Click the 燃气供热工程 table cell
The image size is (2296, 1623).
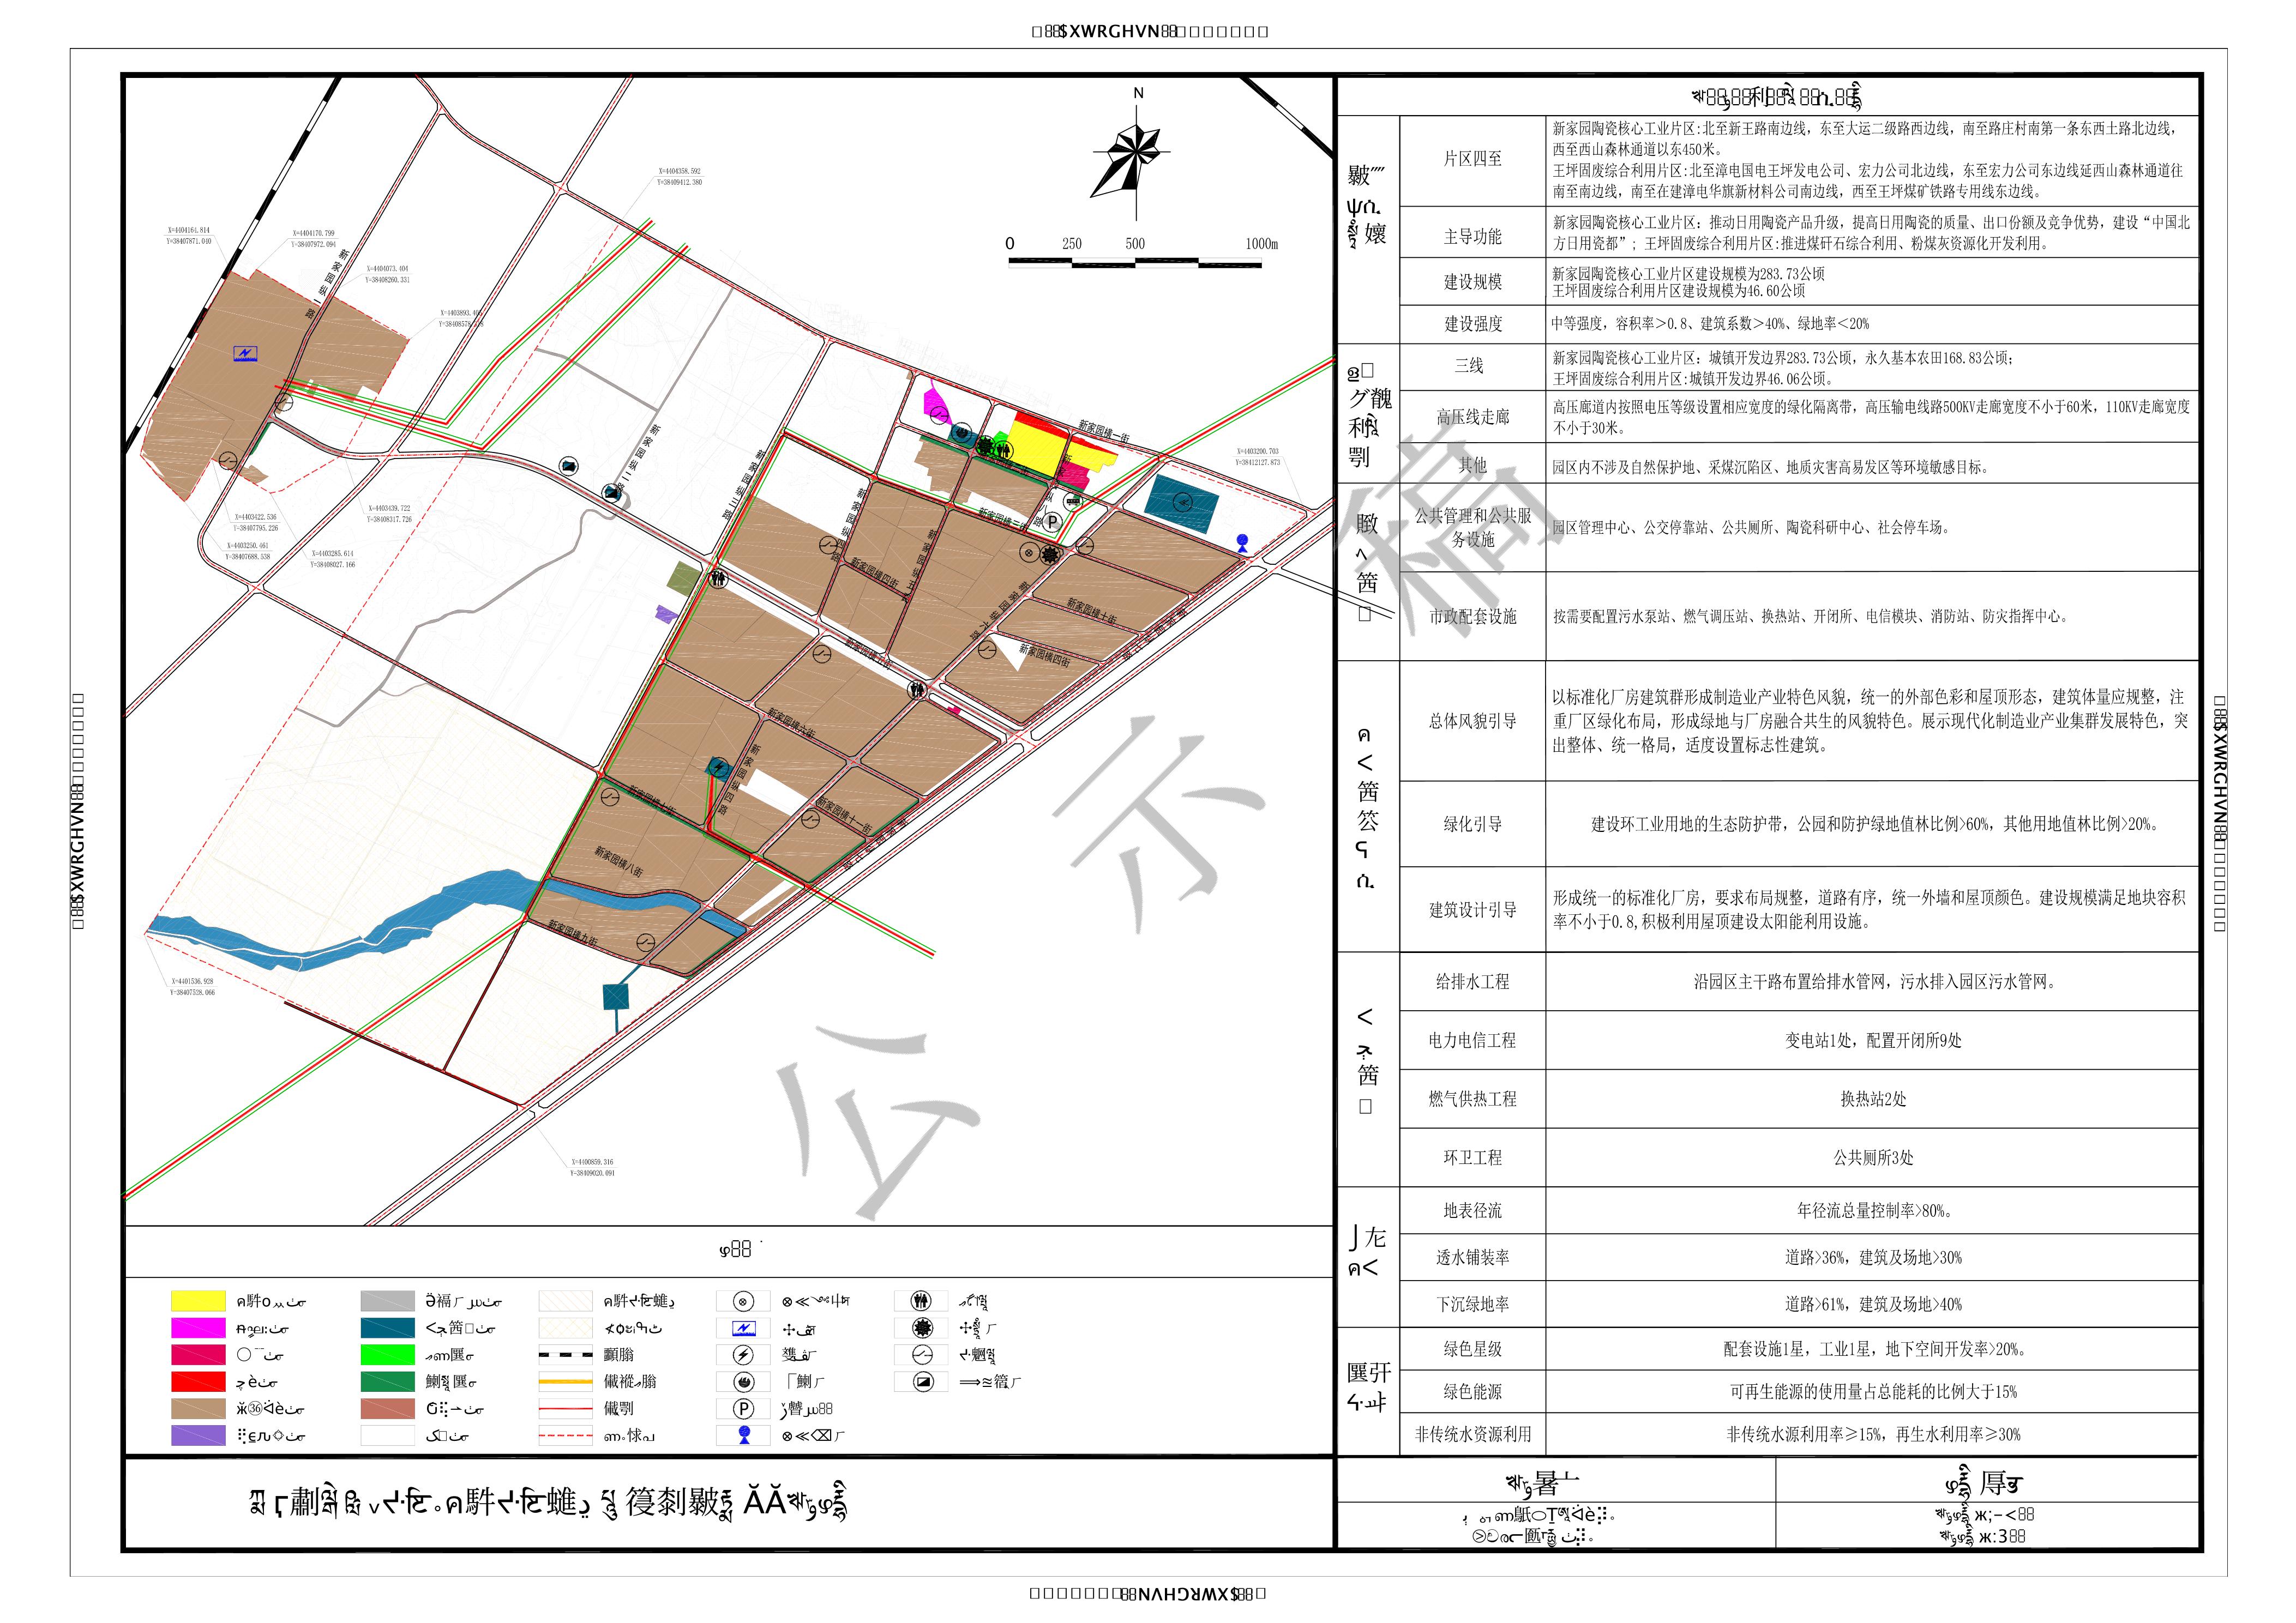(x=1472, y=1099)
